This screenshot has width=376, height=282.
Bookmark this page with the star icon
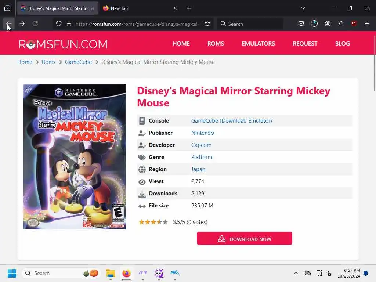tap(207, 23)
